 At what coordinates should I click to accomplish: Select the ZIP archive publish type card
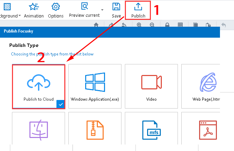[x=95, y=128]
